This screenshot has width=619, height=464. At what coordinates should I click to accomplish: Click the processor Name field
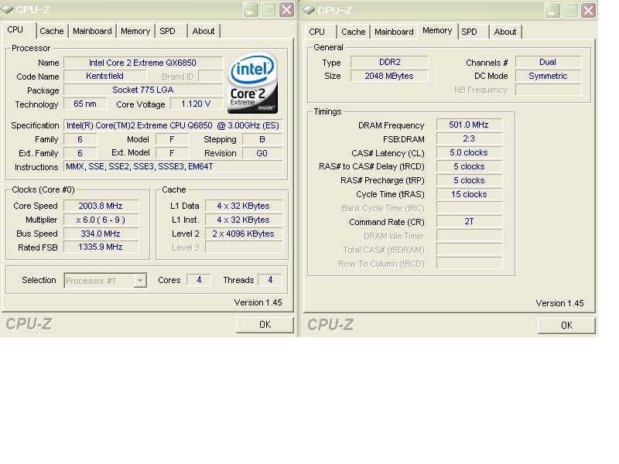143,63
